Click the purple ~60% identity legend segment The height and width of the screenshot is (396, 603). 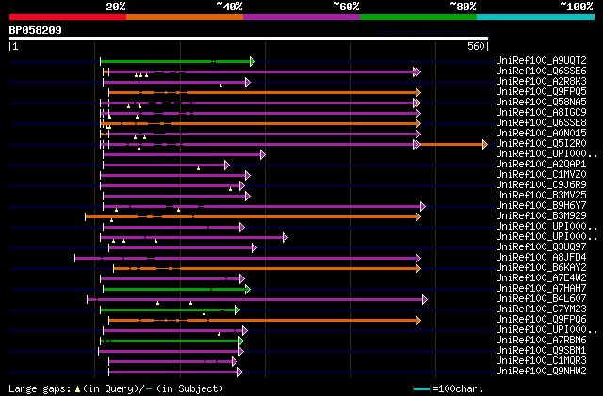point(301,17)
